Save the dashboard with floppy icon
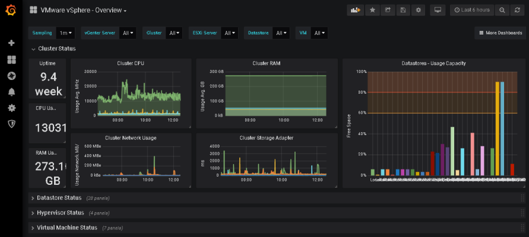This screenshot has width=529, height=237. click(x=403, y=10)
